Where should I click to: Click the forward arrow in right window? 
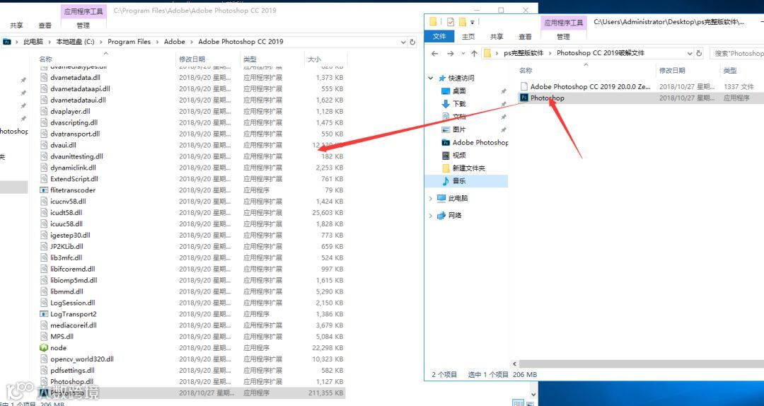tap(450, 54)
